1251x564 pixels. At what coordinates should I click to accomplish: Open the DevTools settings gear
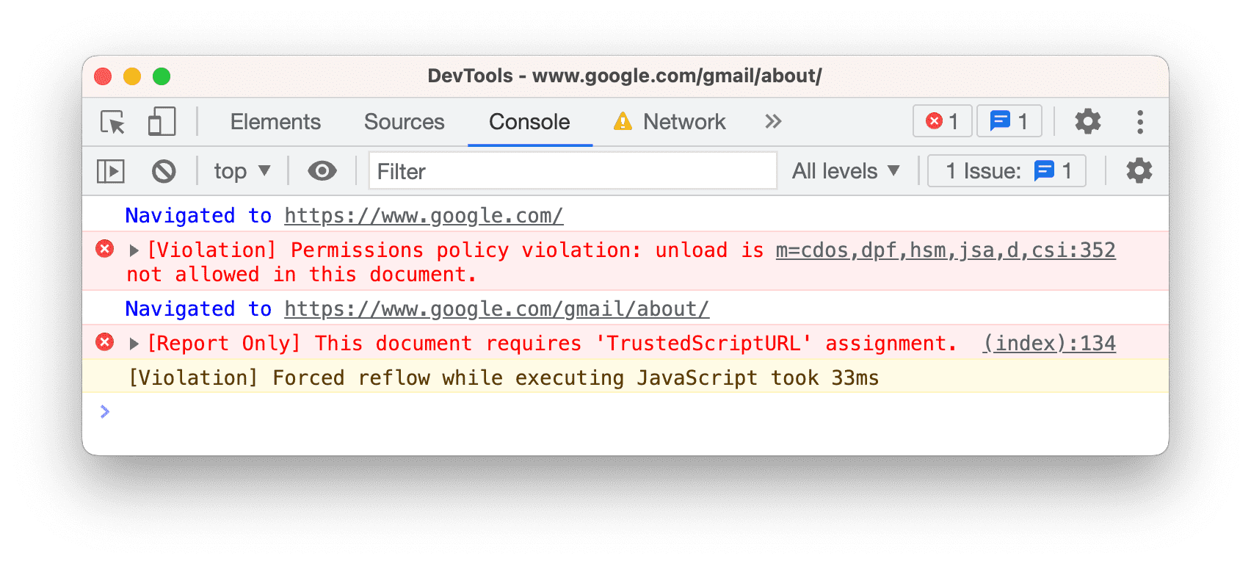1087,121
